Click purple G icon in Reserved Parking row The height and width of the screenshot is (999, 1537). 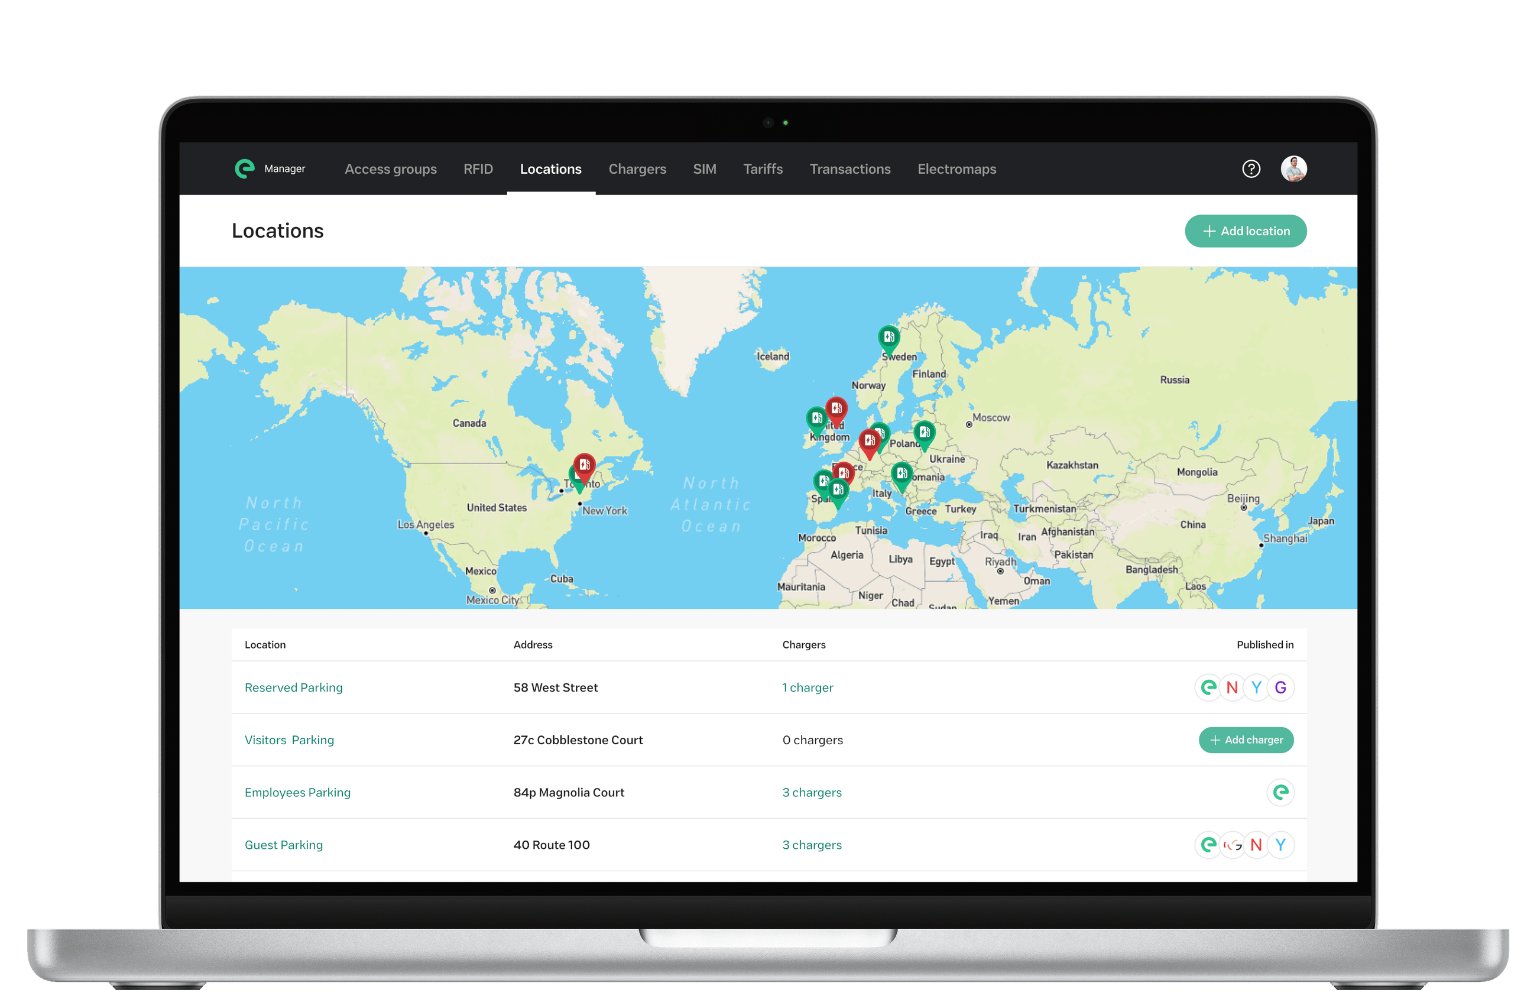(1280, 687)
